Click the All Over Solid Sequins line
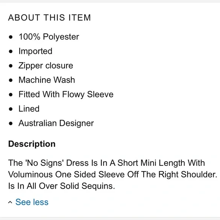 [61, 186]
